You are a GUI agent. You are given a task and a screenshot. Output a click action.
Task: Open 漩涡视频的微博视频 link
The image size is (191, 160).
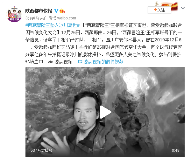(x=103, y=62)
